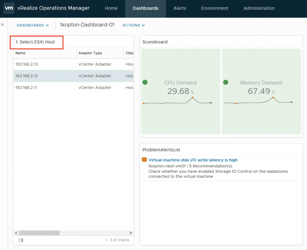Open alert 'Virtual machine disk I/O write latency is high'
The height and width of the screenshot is (250, 307).
tap(193, 160)
